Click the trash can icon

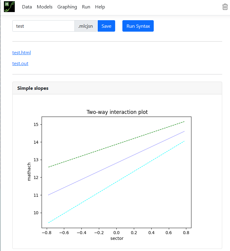coord(225,7)
